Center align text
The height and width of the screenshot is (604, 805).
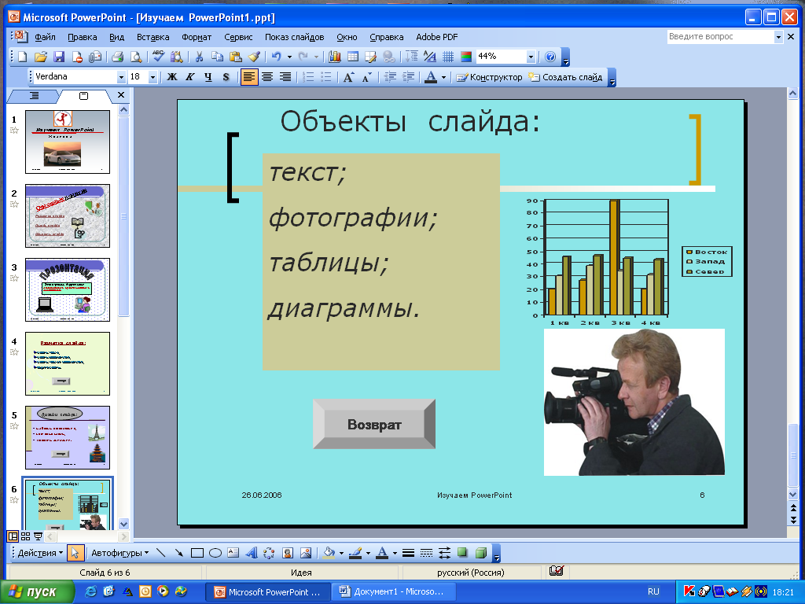pyautogui.click(x=267, y=77)
